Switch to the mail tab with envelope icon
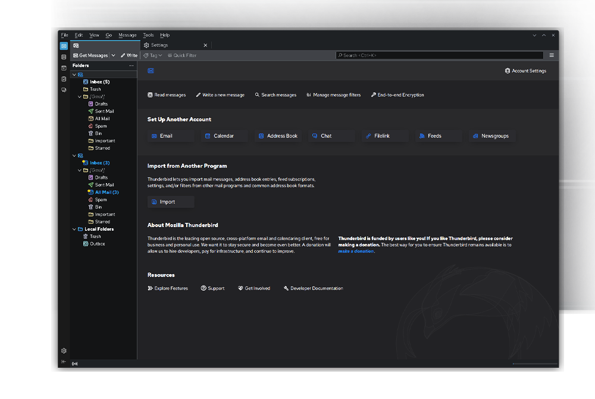 click(x=105, y=46)
